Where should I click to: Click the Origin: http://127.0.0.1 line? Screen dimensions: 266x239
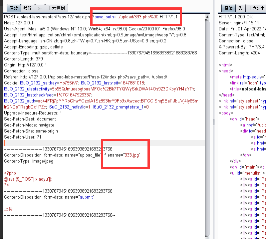coord(25,65)
